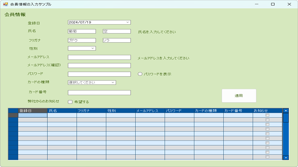This screenshot has height=167, width=298.
Task: Click the パスワード input field
Action: click(x=99, y=74)
